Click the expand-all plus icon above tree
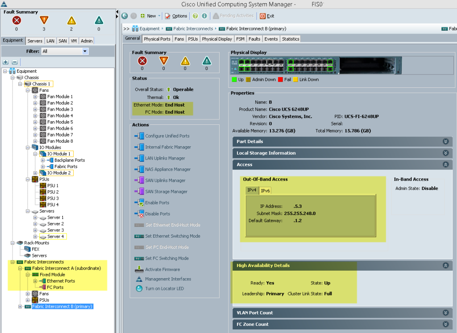457x333 pixels. tap(5, 62)
